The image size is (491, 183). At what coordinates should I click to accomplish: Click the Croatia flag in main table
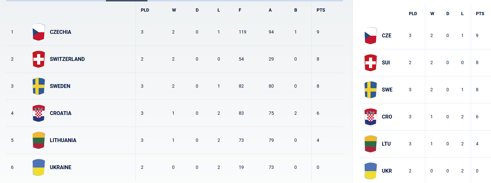pos(39,113)
